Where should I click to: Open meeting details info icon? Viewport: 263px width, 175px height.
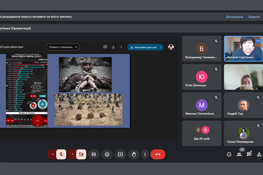(229, 154)
